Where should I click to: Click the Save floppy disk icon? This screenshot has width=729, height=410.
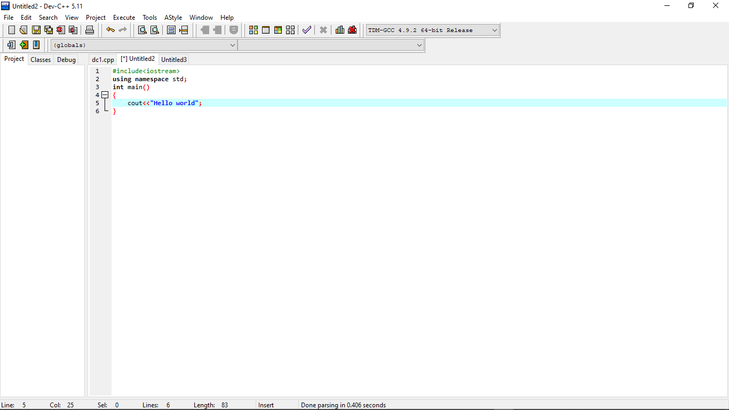36,30
